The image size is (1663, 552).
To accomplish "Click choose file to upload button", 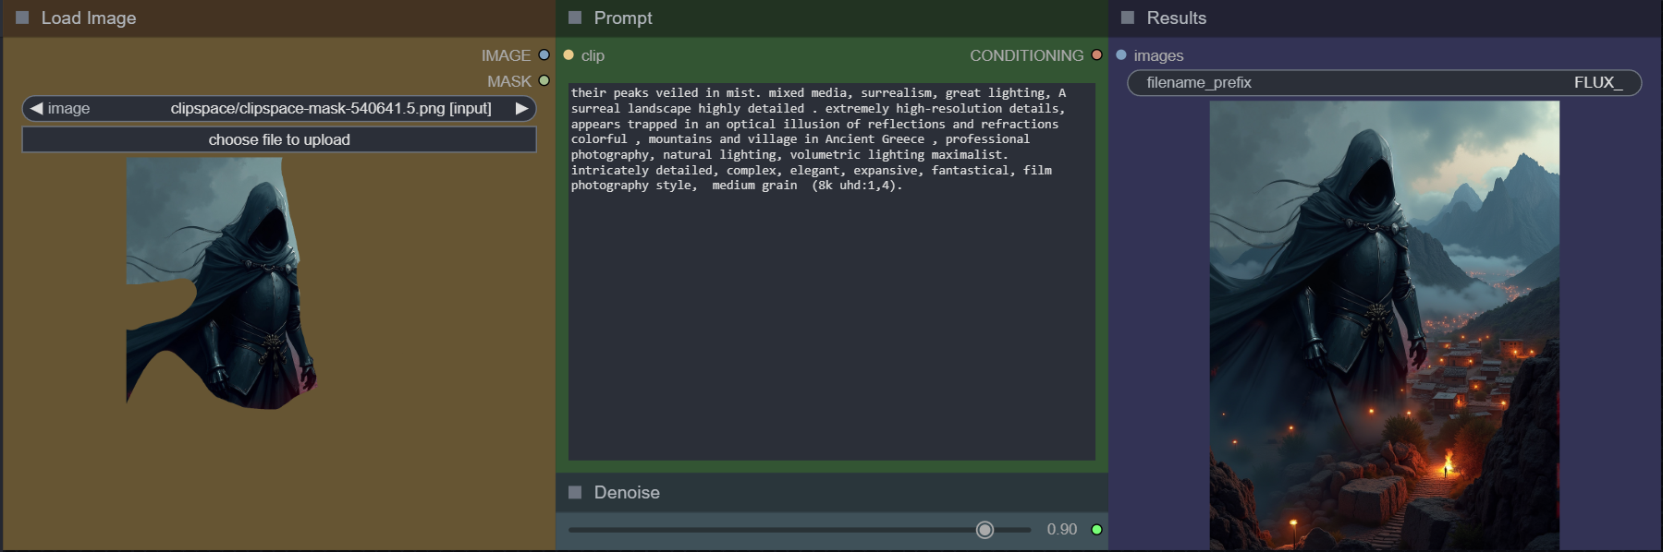I will 279,139.
